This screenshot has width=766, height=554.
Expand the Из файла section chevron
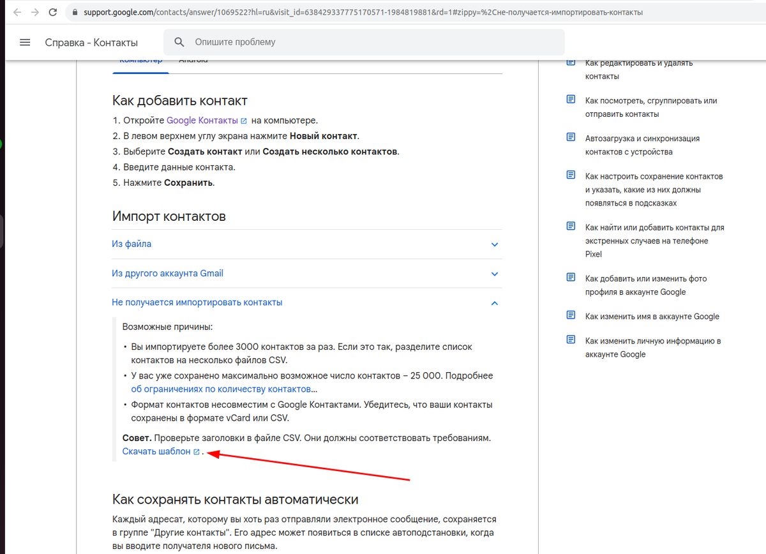495,244
